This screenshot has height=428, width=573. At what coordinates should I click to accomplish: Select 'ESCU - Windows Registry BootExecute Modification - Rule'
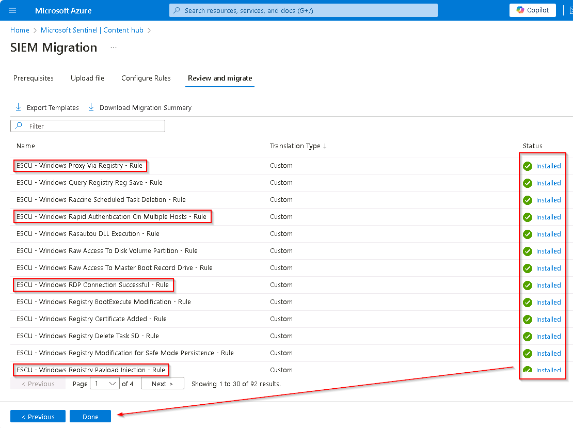103,302
